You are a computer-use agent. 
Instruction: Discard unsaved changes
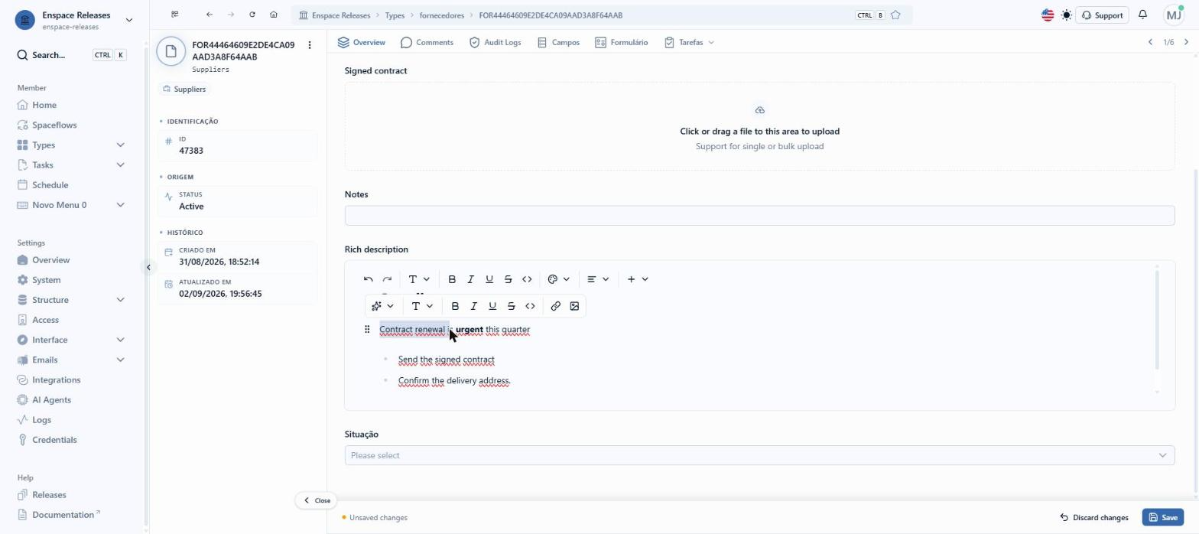point(1093,518)
